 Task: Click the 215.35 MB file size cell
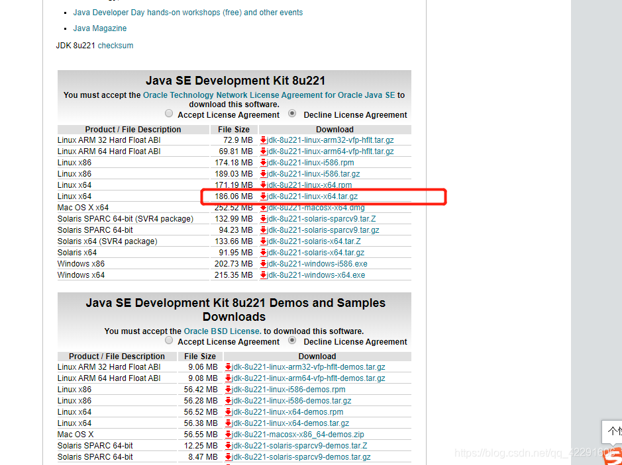234,275
